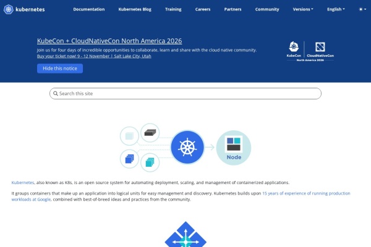Click the kubernetes wordmark home link
This screenshot has width=371, height=247.
pyautogui.click(x=30, y=9)
